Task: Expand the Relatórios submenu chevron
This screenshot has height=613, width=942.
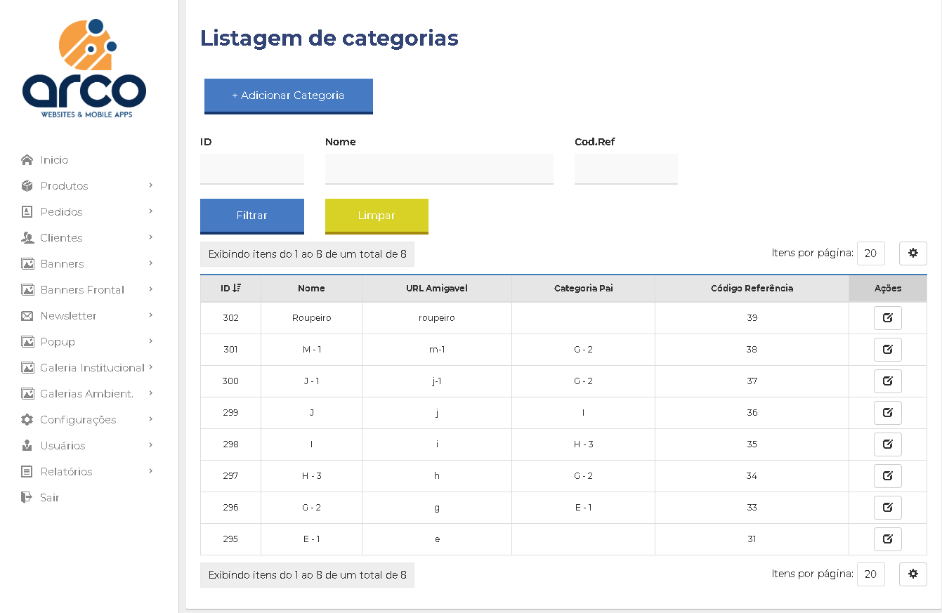Action: [x=151, y=471]
